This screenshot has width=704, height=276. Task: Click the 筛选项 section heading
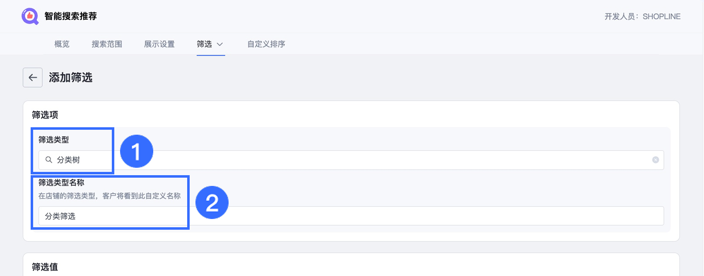tap(45, 115)
